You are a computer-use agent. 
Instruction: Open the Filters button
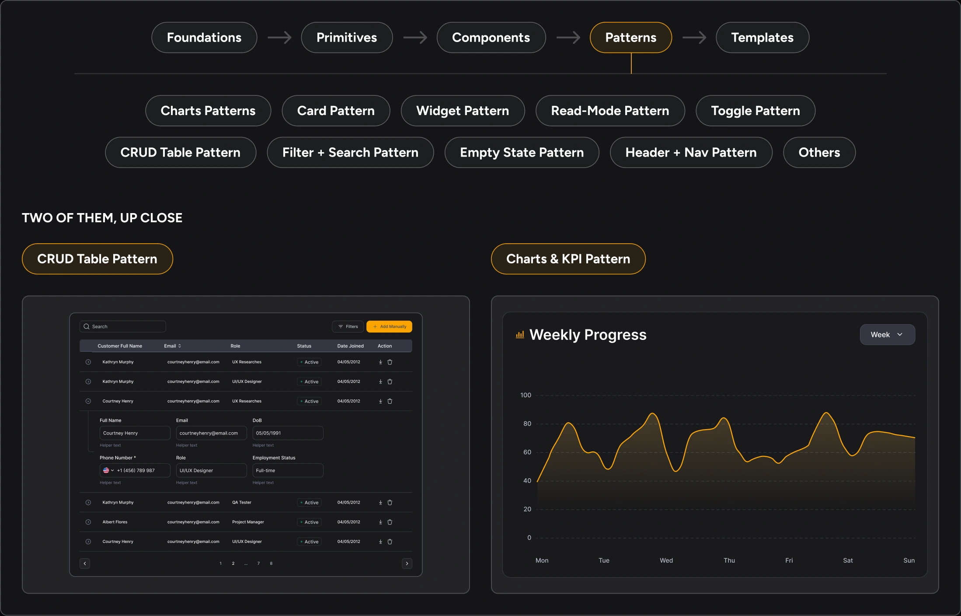coord(348,327)
